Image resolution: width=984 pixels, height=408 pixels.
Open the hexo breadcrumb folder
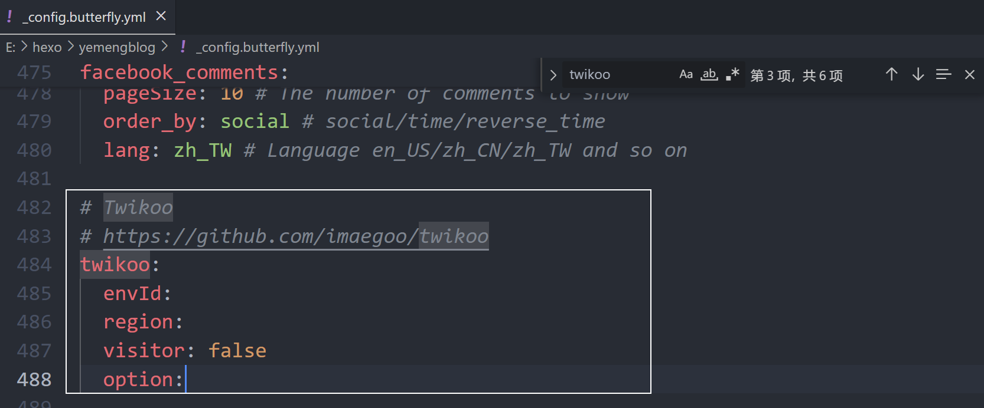pos(47,47)
